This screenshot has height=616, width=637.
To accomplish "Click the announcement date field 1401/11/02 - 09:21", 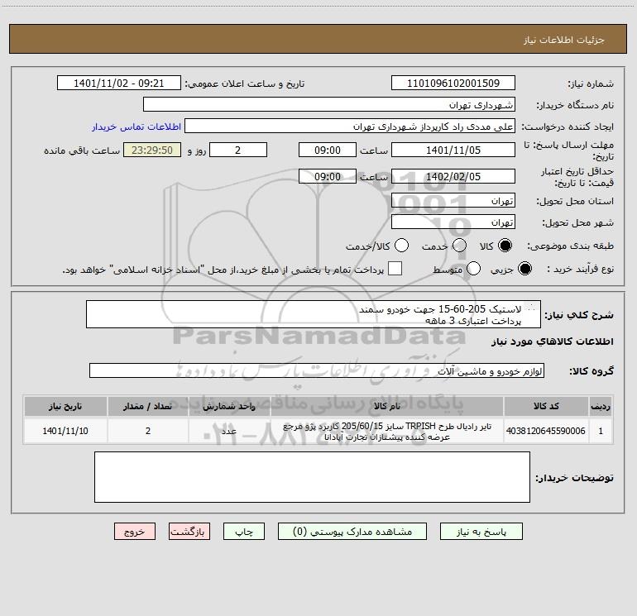I will click(119, 83).
